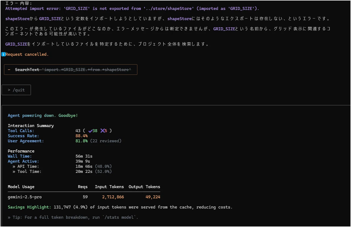Select the gemini-2.5-pro model name
Viewport: 351px width, 227px height.
[25, 197]
